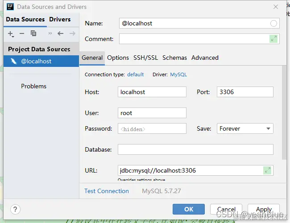
Task: Go back with the left arrow icon
Action: click(x=60, y=33)
